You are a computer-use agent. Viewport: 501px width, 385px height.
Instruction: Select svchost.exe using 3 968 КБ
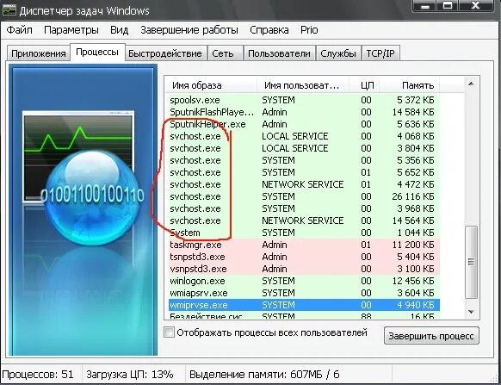(x=303, y=208)
